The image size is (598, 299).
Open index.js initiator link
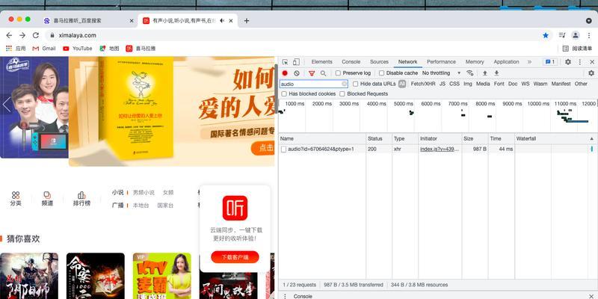coord(440,149)
